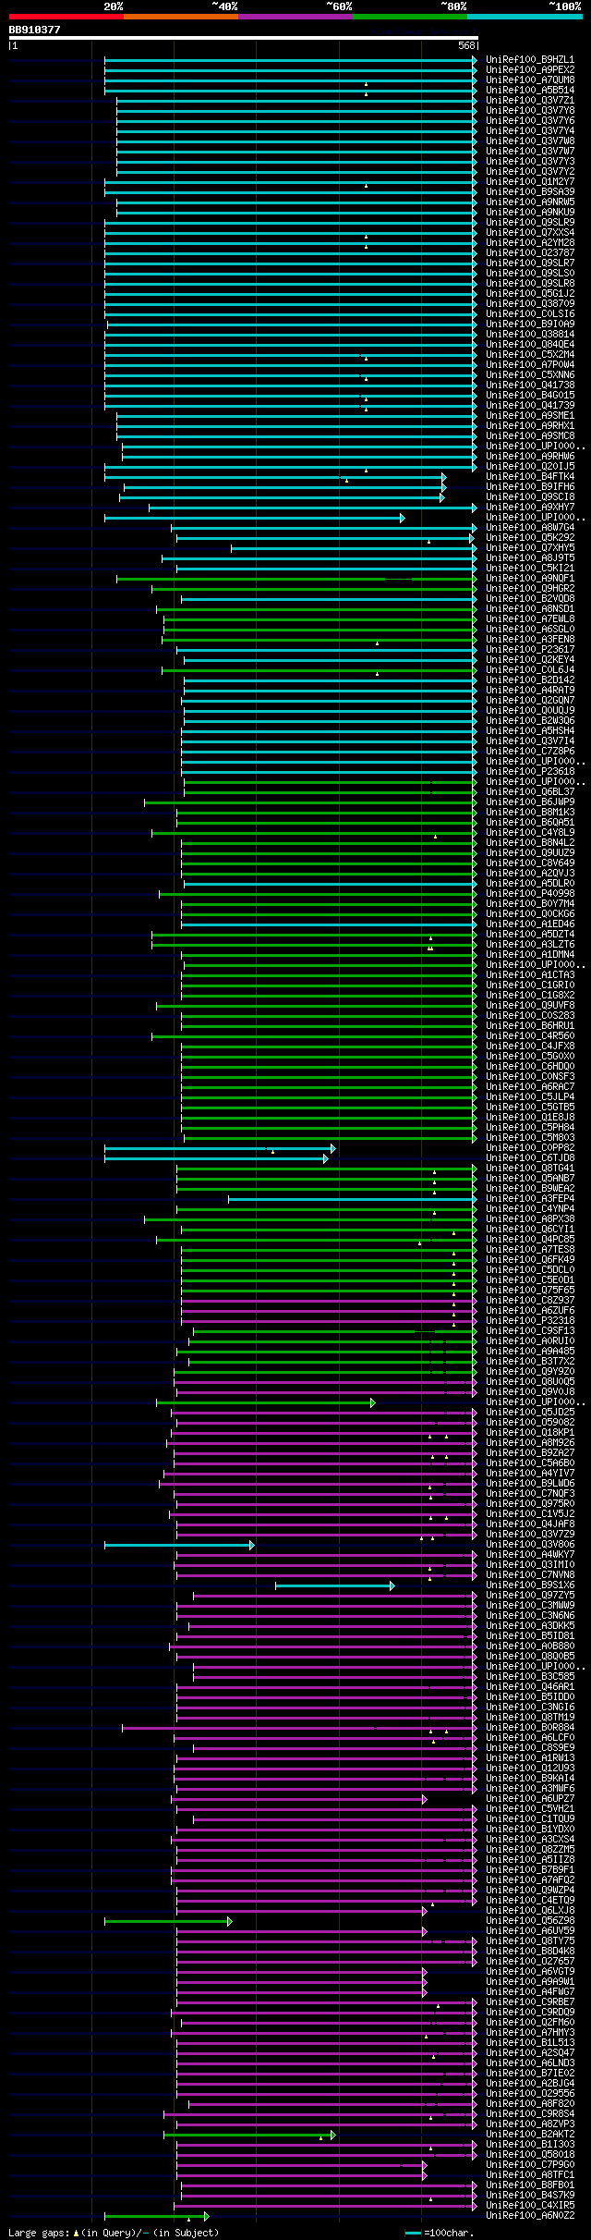Select the UniRef100_Q97ZY5 label
This screenshot has width=591, height=2240.
pyautogui.click(x=530, y=1595)
